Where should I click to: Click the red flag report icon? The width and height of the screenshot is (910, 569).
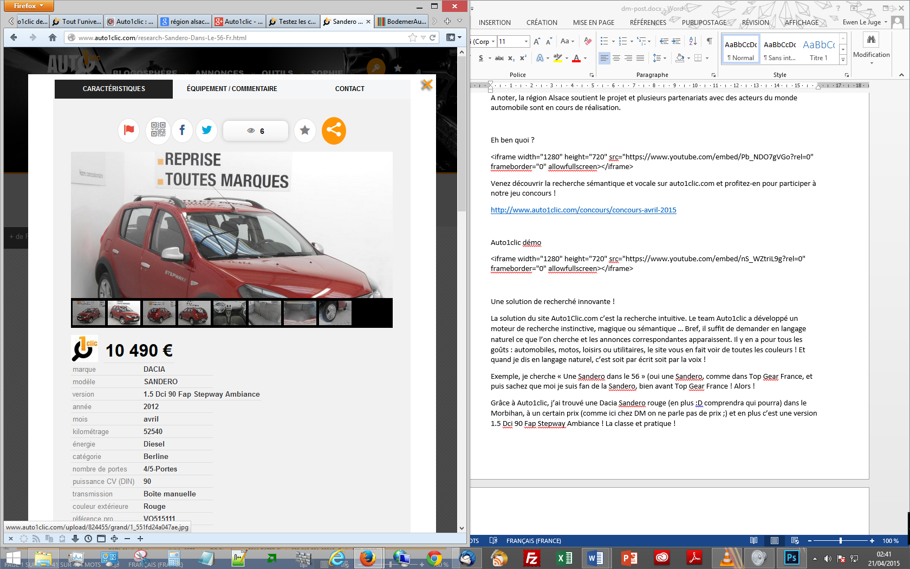129,130
